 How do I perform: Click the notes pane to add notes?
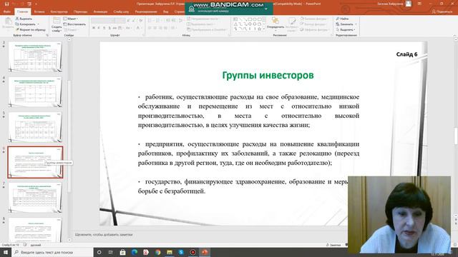coord(104,235)
